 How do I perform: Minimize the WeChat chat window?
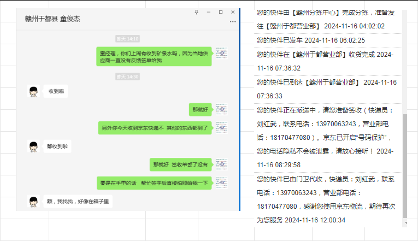click(209, 12)
